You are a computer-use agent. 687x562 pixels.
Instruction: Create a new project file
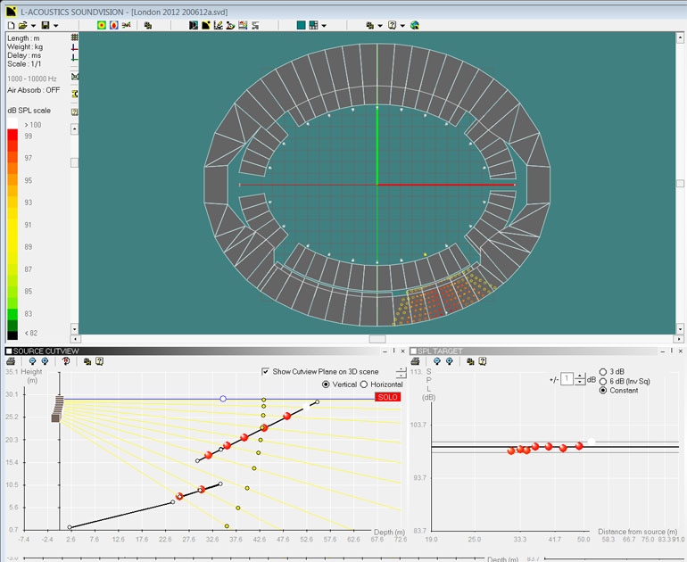pos(11,25)
